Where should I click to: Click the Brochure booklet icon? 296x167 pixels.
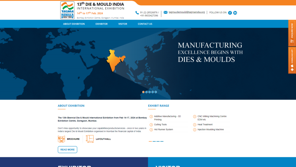[61, 139]
